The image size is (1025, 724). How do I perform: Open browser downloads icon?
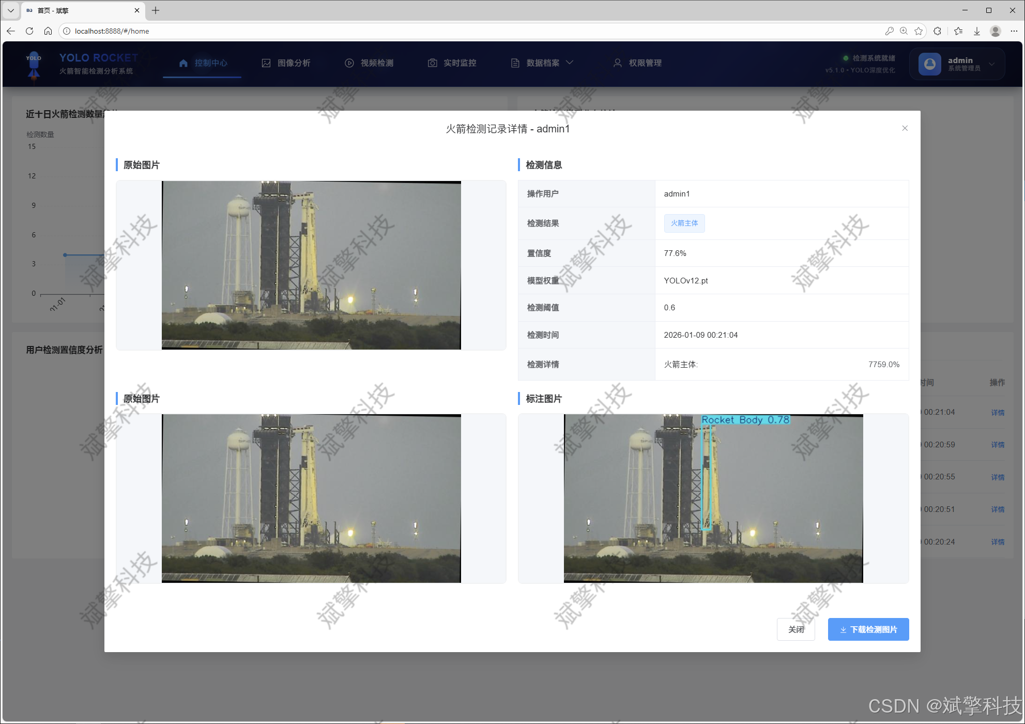(x=977, y=31)
